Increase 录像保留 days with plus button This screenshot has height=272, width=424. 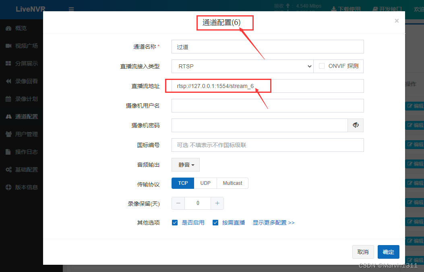[217, 203]
